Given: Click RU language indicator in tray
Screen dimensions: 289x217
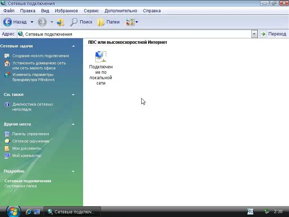Looking at the screenshot, I should coord(250,212).
